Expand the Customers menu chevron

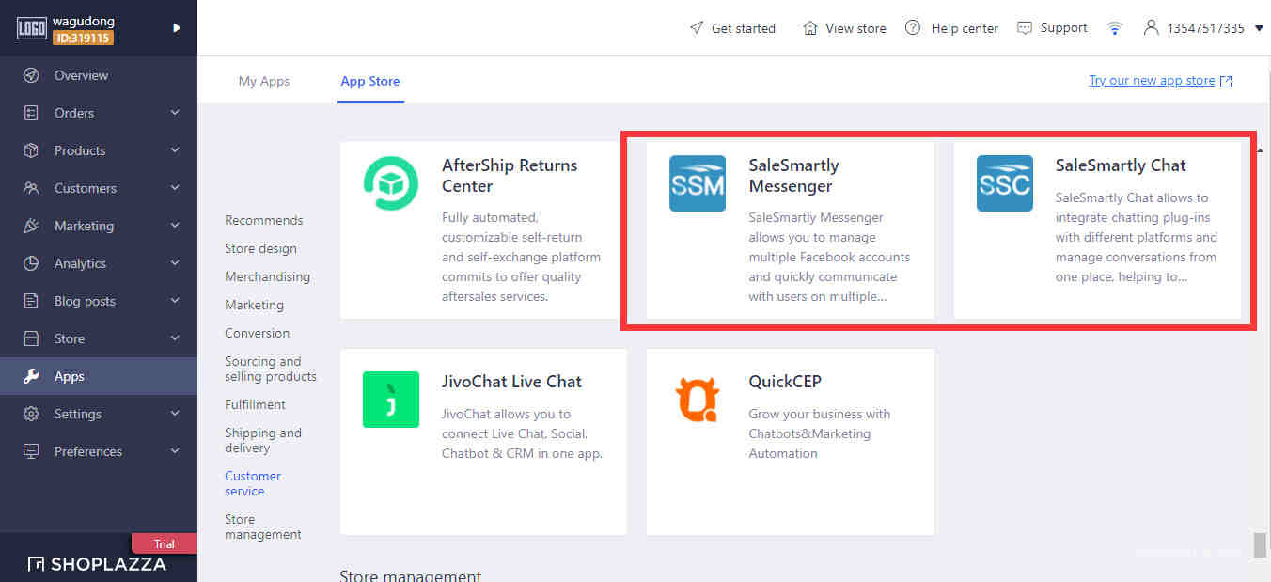point(175,188)
